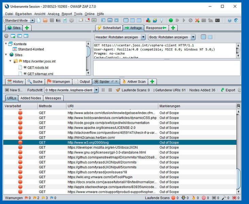
Task: Open a saved session via folder icon
Action: point(45,20)
